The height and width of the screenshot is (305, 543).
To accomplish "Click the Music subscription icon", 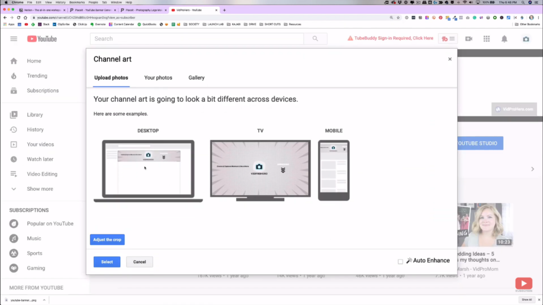I will click(14, 239).
